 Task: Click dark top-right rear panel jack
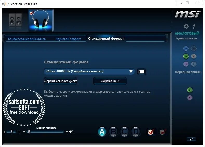pos(194,49)
